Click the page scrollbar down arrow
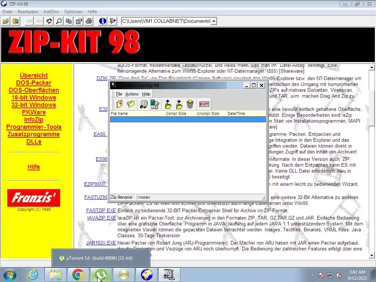This screenshot has height=282, width=376. (372, 256)
